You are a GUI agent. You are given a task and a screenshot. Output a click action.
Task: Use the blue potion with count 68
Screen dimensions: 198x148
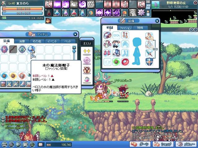pyautogui.click(x=57, y=13)
